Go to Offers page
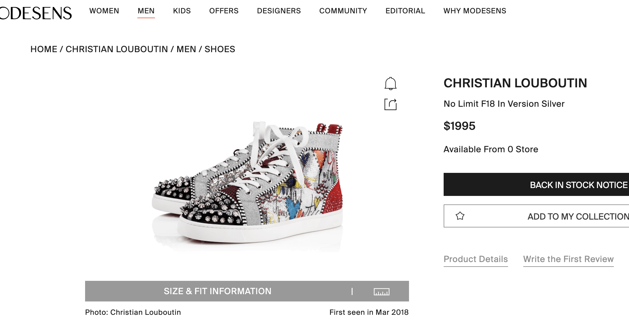This screenshot has width=629, height=333. [224, 11]
